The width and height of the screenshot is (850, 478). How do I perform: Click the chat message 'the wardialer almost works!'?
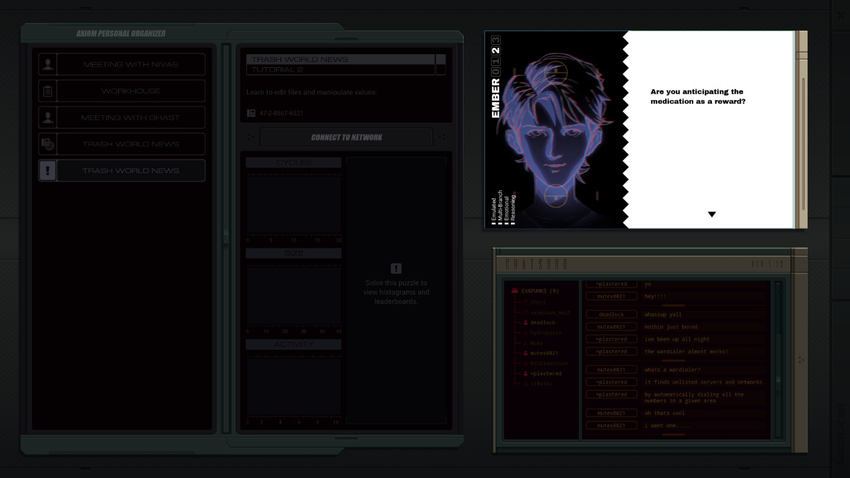click(686, 352)
